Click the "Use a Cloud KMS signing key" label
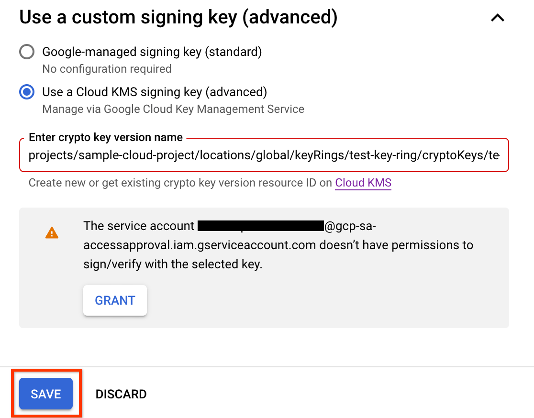534x418 pixels. click(x=154, y=92)
